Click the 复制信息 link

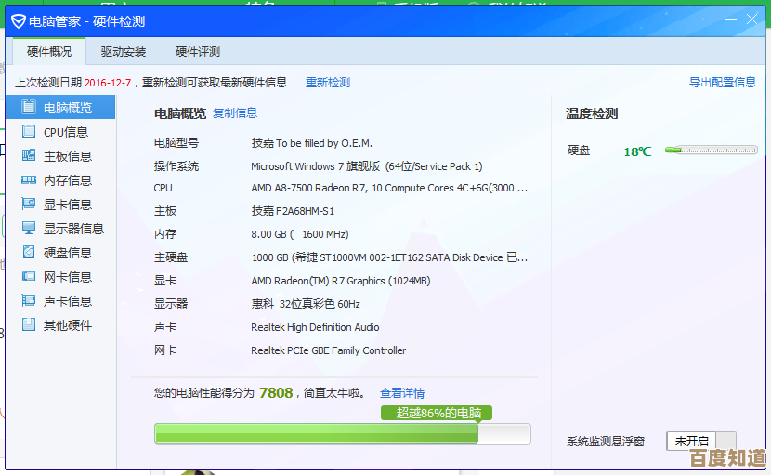tap(235, 112)
